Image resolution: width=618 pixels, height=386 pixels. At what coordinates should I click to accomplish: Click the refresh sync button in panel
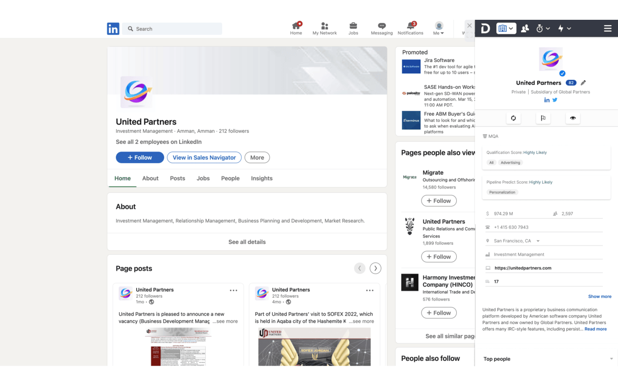click(x=513, y=118)
